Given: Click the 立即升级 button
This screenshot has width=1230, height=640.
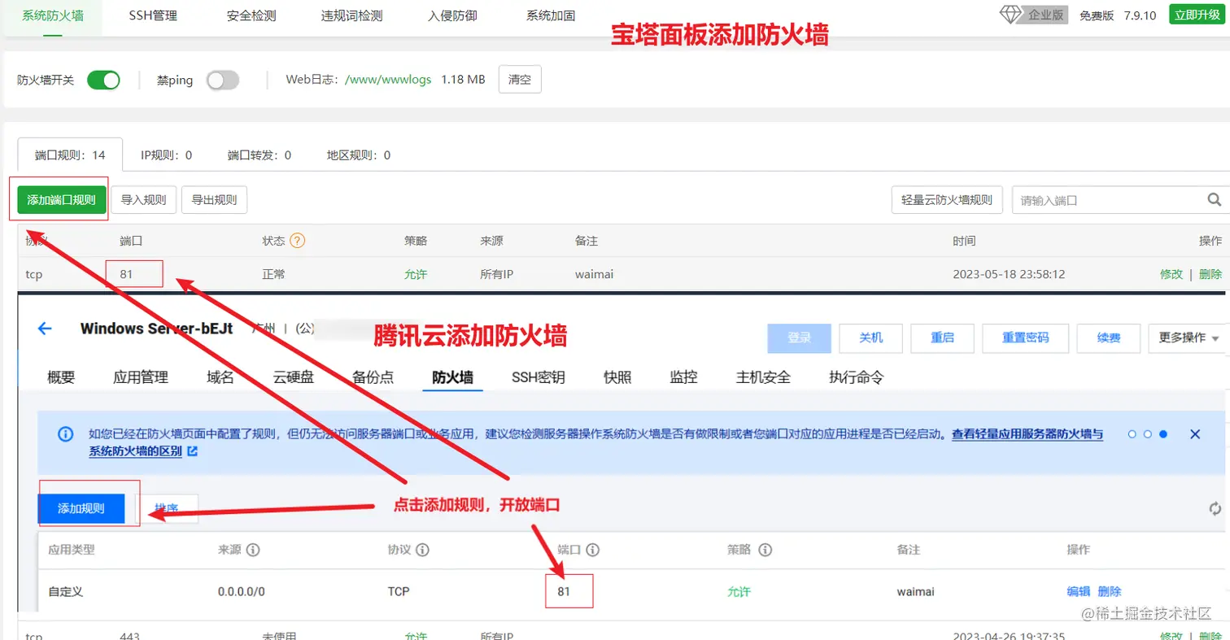Looking at the screenshot, I should 1196,15.
